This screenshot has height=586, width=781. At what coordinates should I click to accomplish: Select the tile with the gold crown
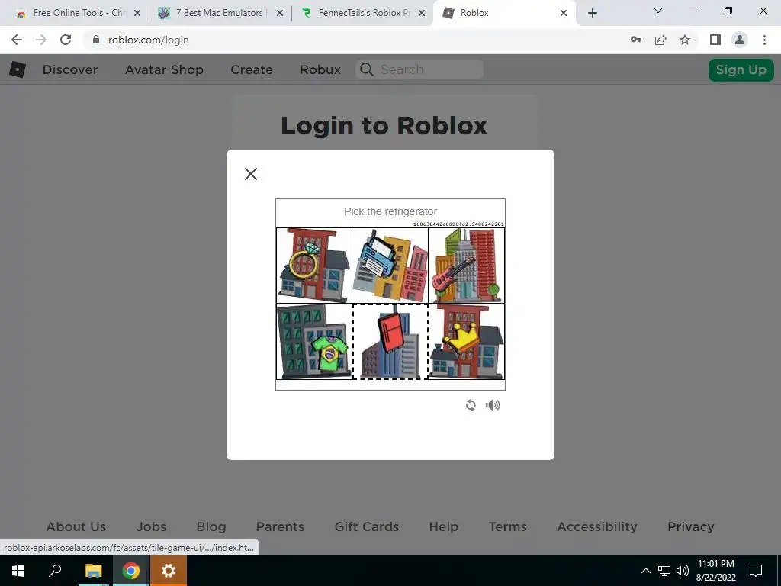point(466,342)
